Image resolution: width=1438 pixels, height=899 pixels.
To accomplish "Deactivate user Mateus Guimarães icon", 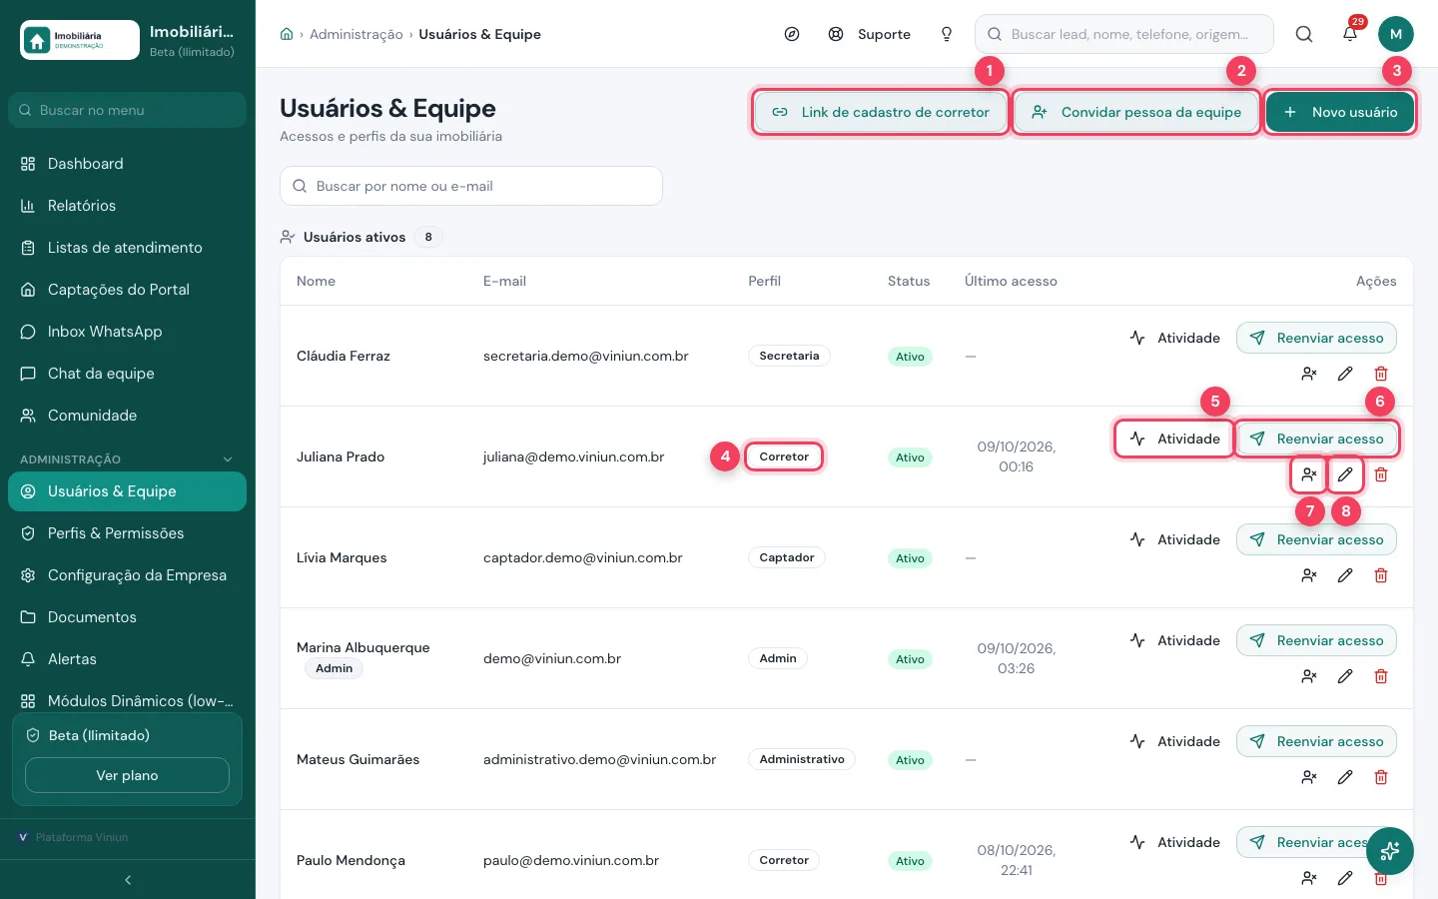I will (x=1309, y=777).
